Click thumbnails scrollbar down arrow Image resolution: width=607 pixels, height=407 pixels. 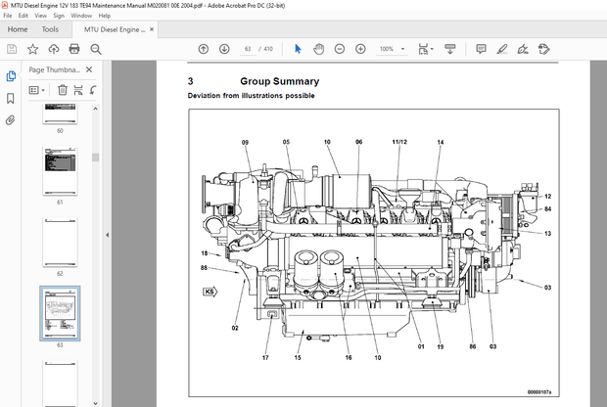click(95, 403)
